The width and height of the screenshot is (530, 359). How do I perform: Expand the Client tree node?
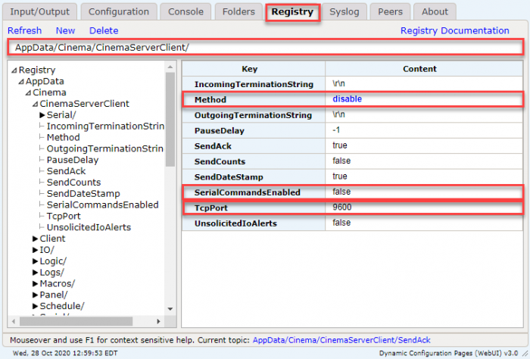35,239
